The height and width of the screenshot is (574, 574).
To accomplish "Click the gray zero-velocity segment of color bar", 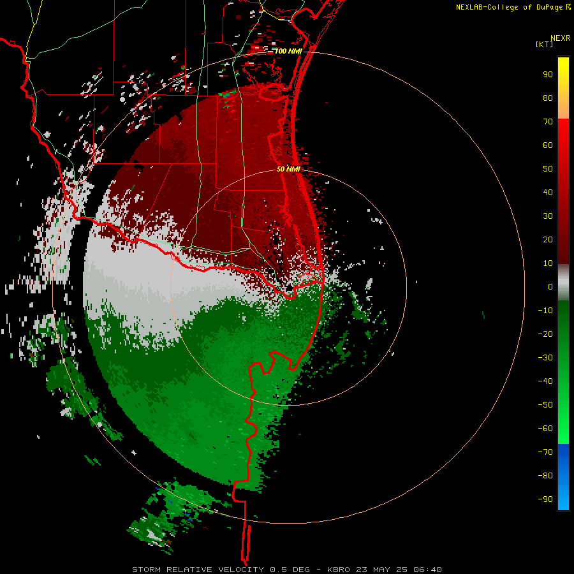I will click(563, 283).
